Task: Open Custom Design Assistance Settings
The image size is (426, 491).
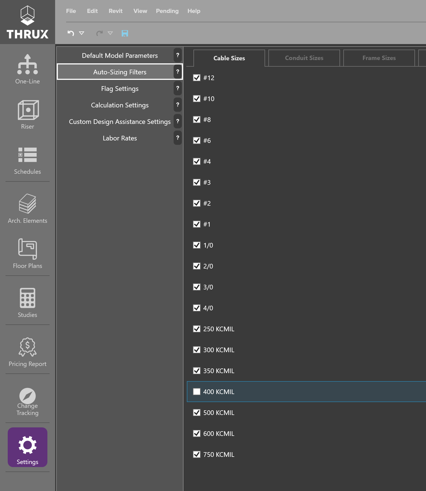Action: click(120, 121)
